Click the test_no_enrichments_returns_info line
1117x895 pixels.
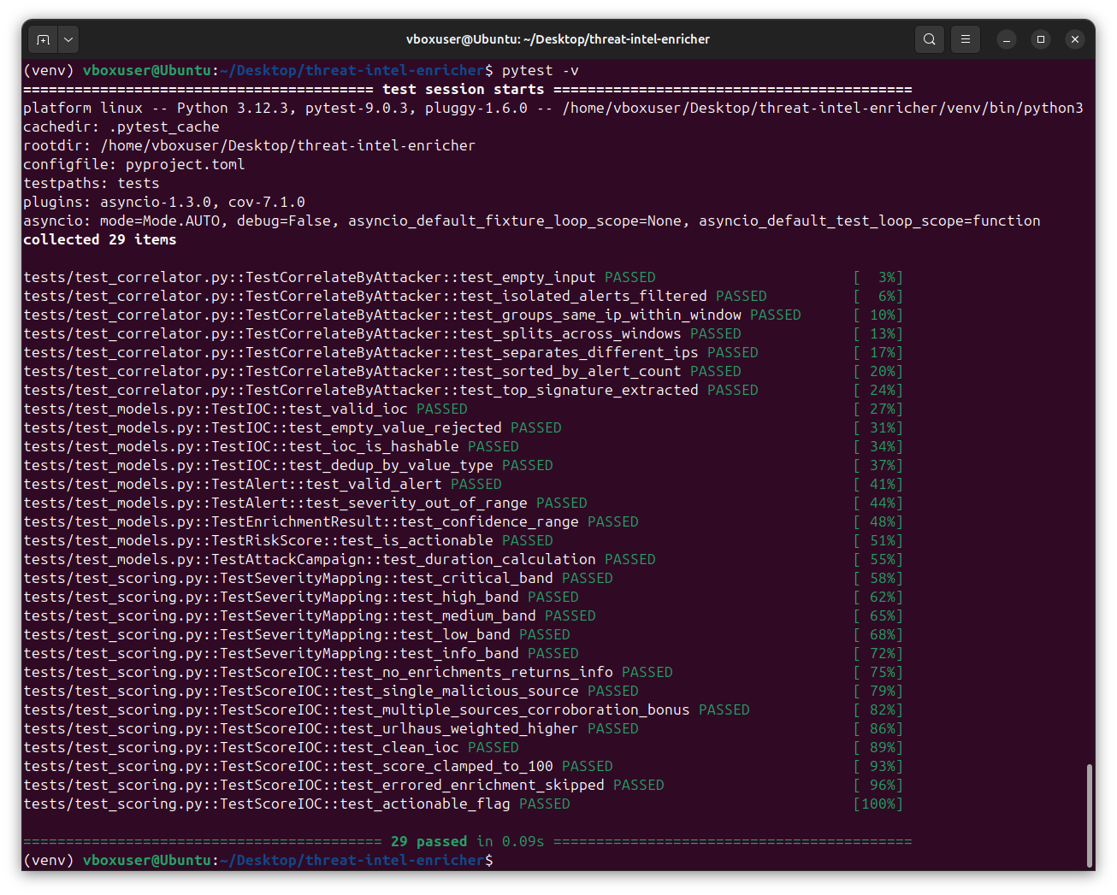[463, 672]
